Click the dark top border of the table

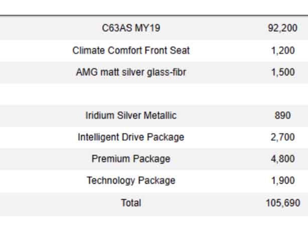pos(154,16)
